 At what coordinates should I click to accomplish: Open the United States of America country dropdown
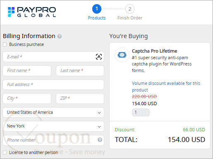tap(53, 112)
